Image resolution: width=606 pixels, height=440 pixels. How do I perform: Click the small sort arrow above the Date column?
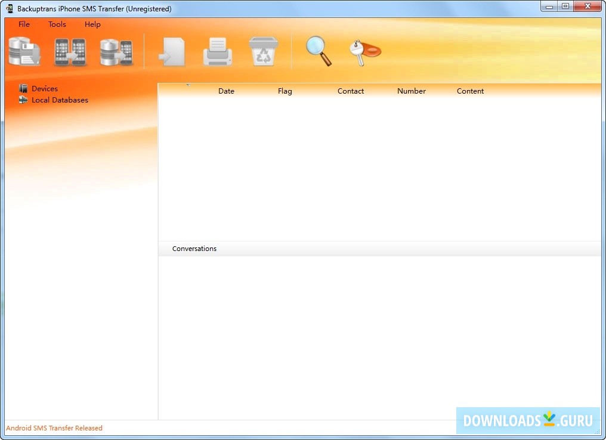(188, 85)
